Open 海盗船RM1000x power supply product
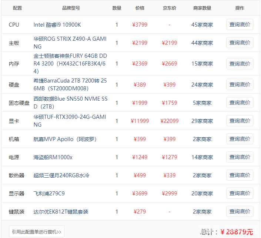261x238 pixels. pos(53,157)
